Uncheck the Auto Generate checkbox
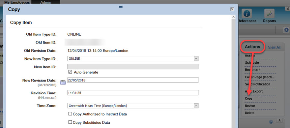 click(x=70, y=72)
